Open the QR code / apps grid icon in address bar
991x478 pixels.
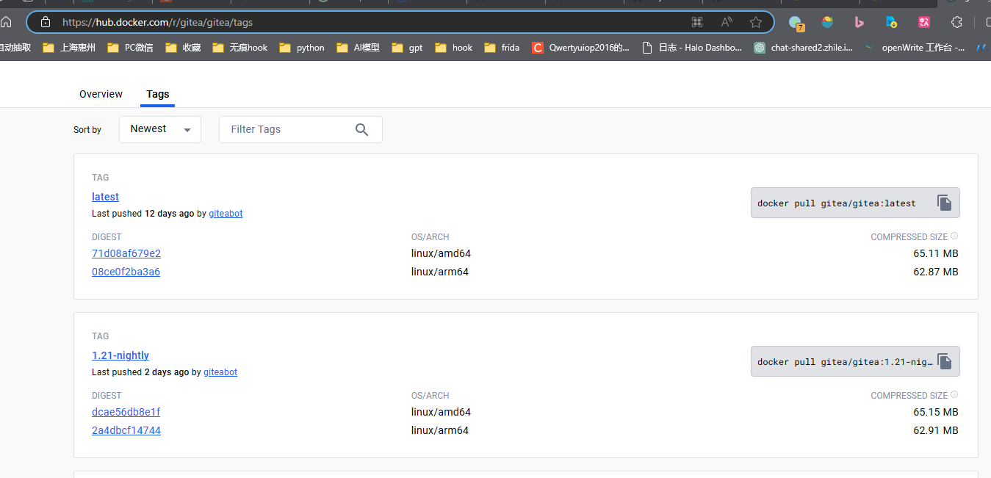697,22
